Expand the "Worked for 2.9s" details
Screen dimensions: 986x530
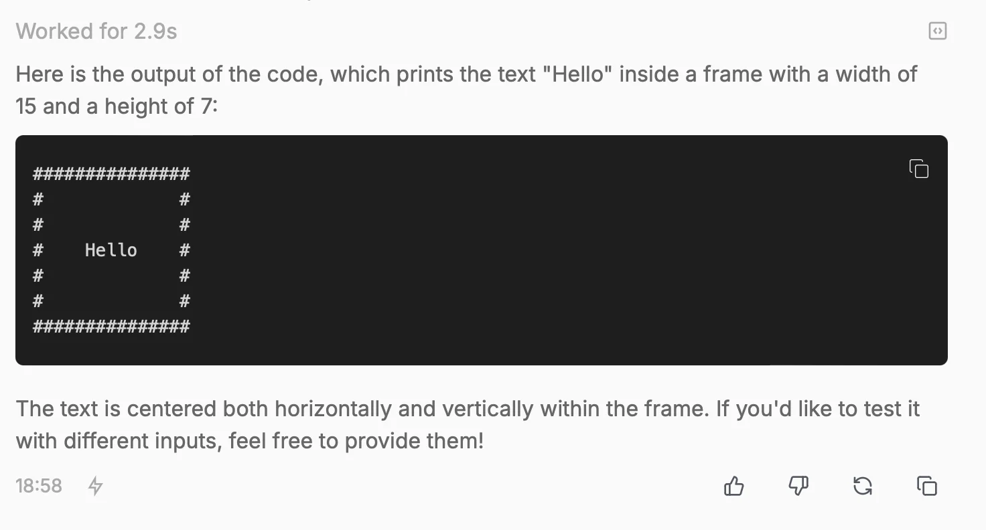96,31
